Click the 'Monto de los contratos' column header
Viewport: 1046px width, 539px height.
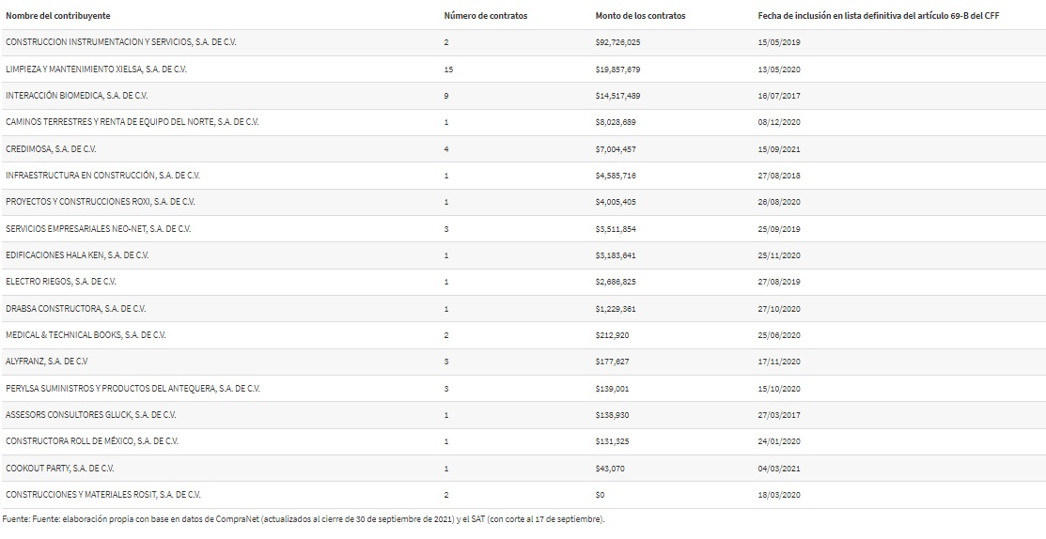pyautogui.click(x=640, y=15)
